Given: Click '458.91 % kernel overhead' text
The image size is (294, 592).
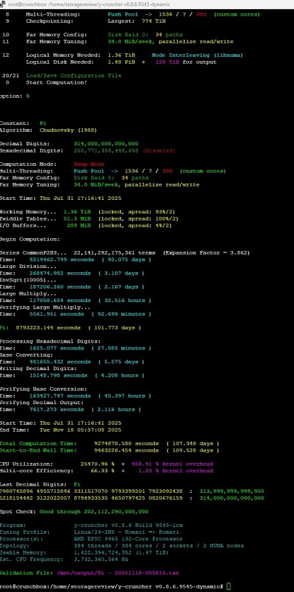Looking at the screenshot, I should pos(172,464).
